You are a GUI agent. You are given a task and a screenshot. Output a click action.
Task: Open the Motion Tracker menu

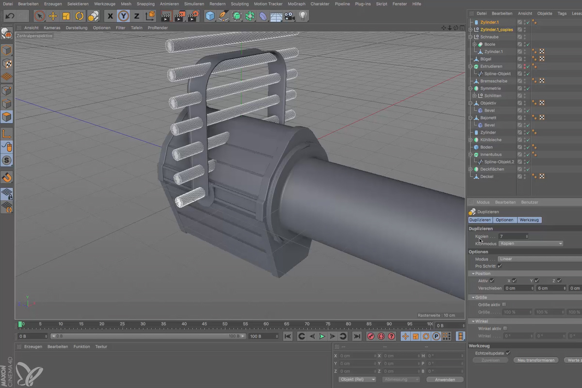click(268, 4)
